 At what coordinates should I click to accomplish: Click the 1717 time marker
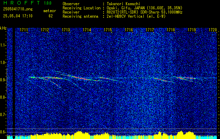[x=150, y=30]
